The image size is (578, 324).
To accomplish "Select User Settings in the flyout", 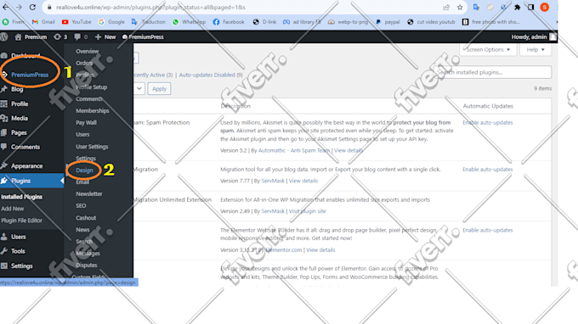I will tap(92, 147).
